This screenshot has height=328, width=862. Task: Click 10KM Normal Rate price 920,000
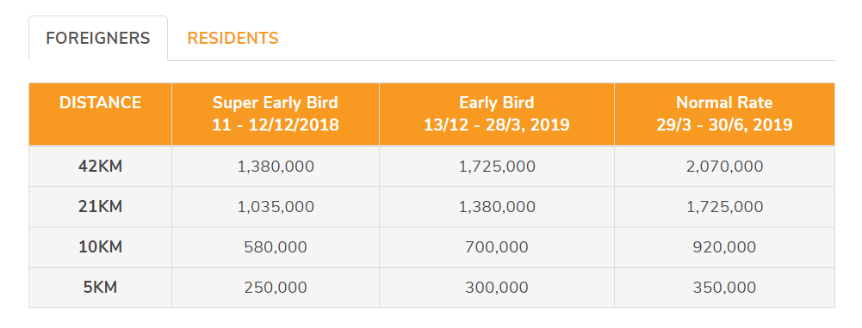(724, 248)
